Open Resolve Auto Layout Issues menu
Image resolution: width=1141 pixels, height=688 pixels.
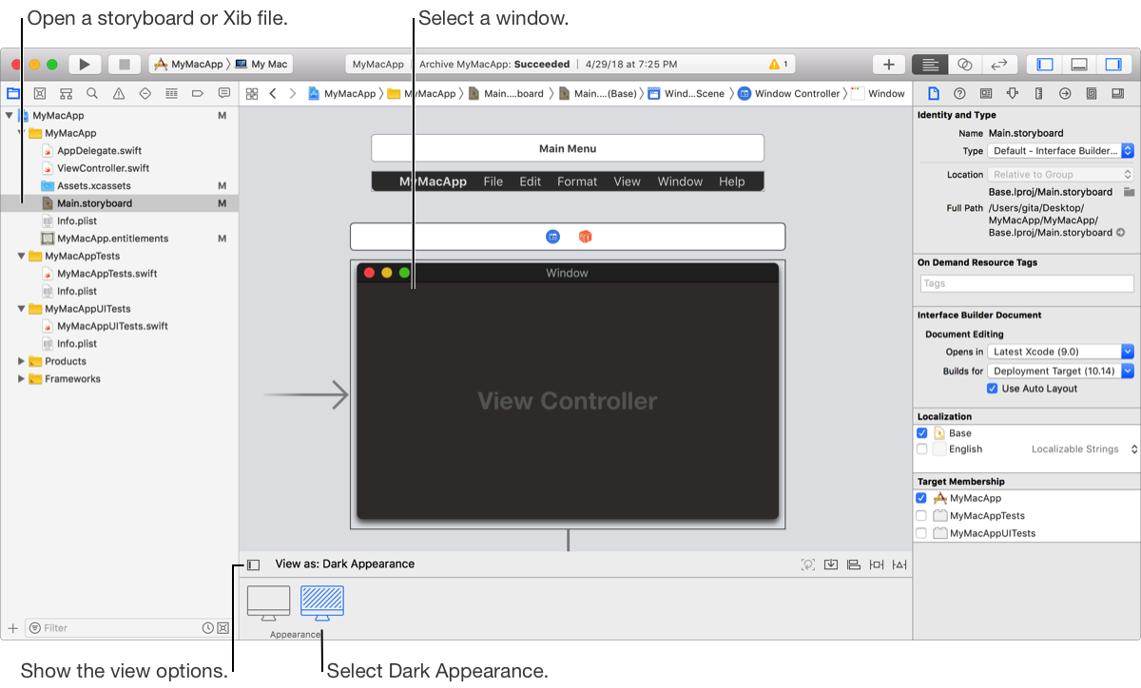coord(899,564)
